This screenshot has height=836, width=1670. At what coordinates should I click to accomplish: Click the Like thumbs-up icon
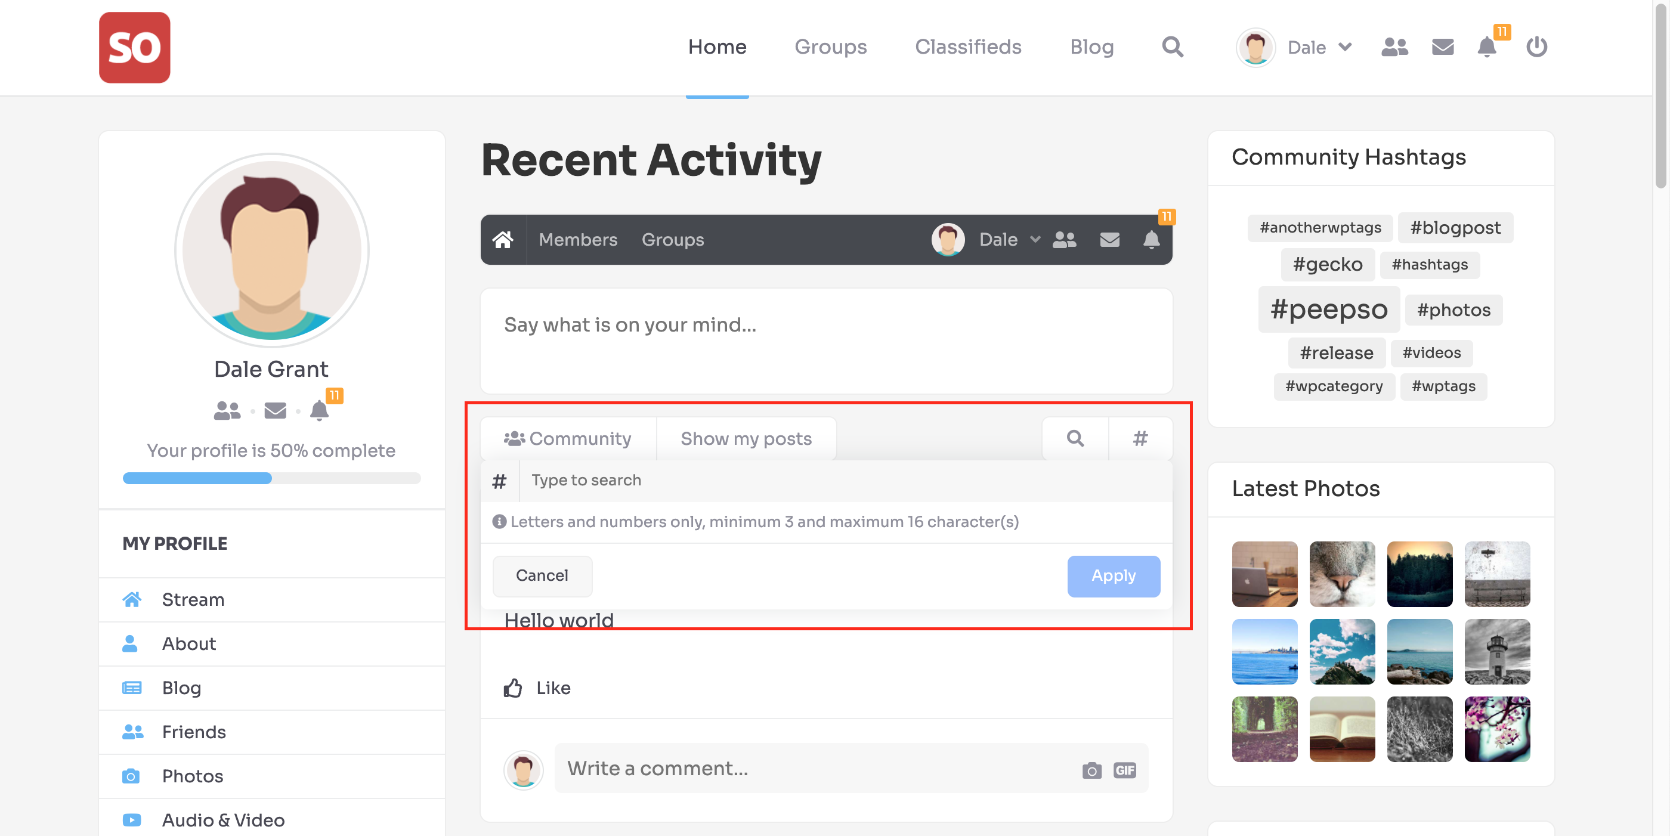click(x=513, y=688)
